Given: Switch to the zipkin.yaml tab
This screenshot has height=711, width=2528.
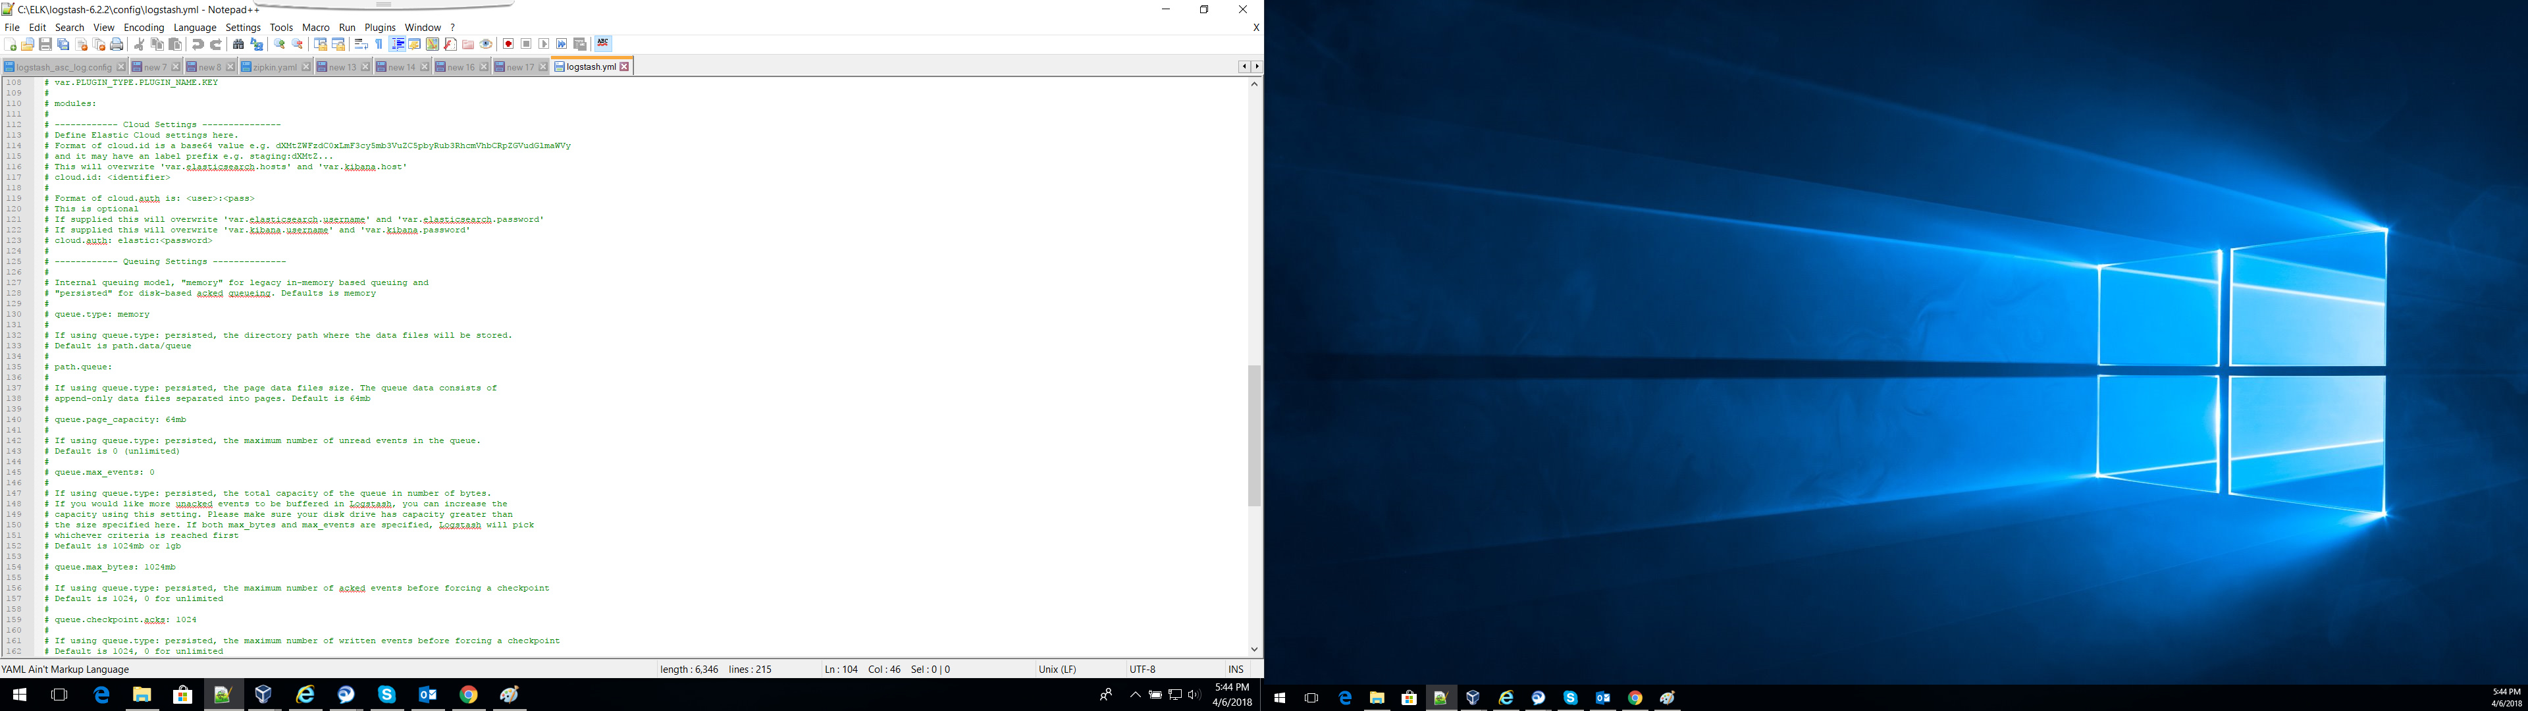Looking at the screenshot, I should pos(274,66).
